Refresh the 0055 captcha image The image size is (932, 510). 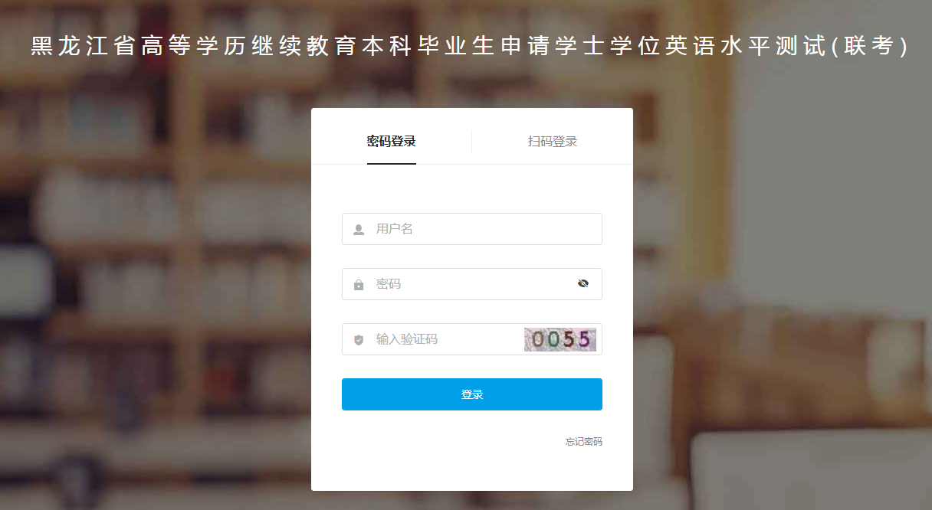tap(560, 339)
